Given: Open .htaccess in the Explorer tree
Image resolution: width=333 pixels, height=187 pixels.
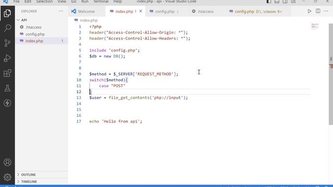Looking at the screenshot, I should 33,28.
